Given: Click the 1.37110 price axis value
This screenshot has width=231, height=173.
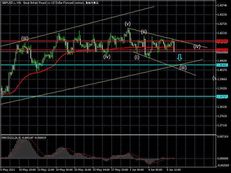Looking at the screenshot, I should 222,125.
